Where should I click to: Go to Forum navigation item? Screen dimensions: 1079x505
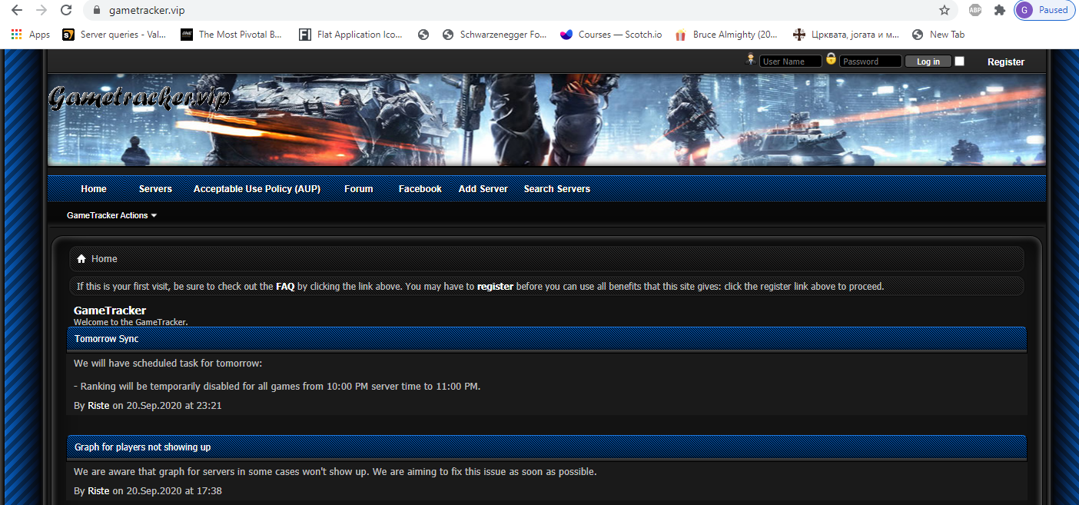358,189
